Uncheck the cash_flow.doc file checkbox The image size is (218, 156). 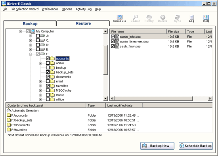[113, 46]
